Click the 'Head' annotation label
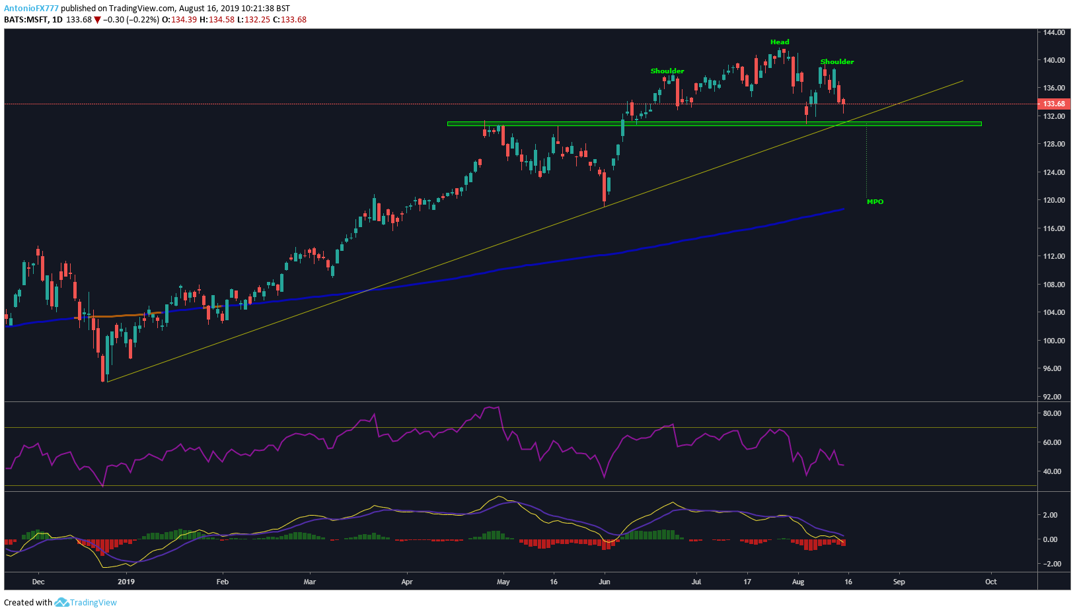This screenshot has height=614, width=1075. pyautogui.click(x=780, y=42)
